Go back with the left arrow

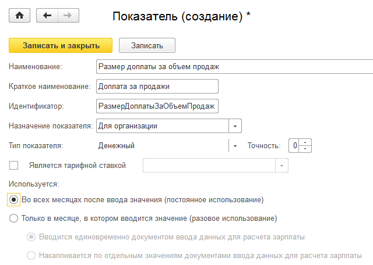coord(47,16)
